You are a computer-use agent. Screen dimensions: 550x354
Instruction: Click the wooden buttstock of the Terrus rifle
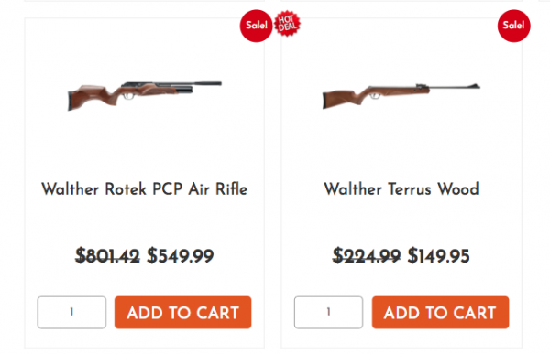coord(340,99)
